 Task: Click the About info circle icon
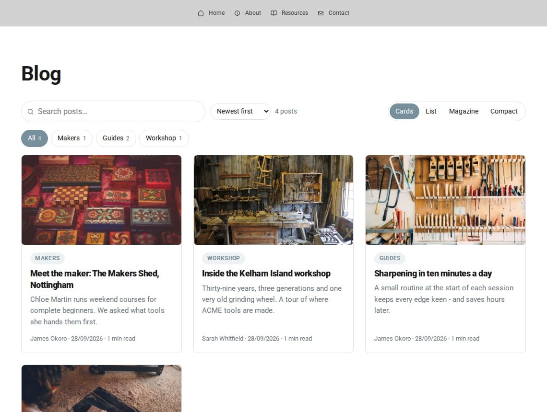pos(237,13)
